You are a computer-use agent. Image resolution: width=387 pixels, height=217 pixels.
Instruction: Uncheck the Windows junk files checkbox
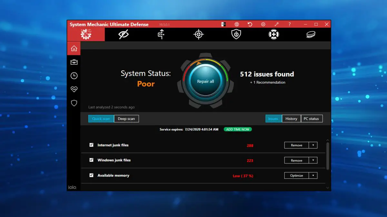(x=91, y=160)
